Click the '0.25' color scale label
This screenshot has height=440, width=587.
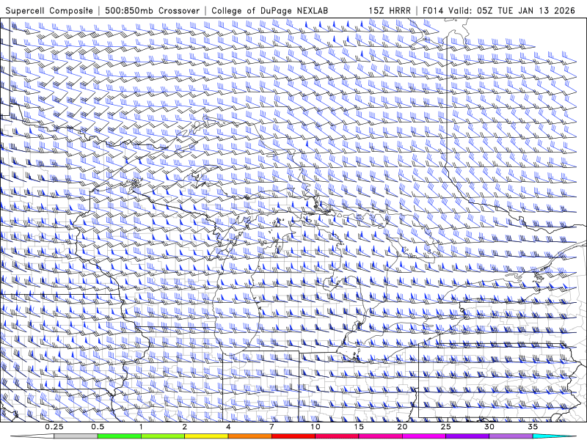pyautogui.click(x=54, y=427)
